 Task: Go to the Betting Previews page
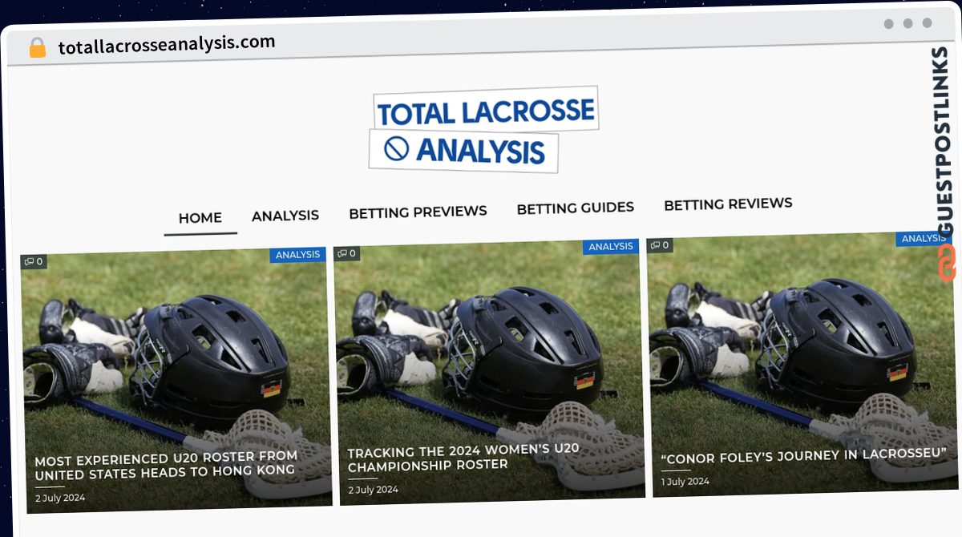point(418,212)
